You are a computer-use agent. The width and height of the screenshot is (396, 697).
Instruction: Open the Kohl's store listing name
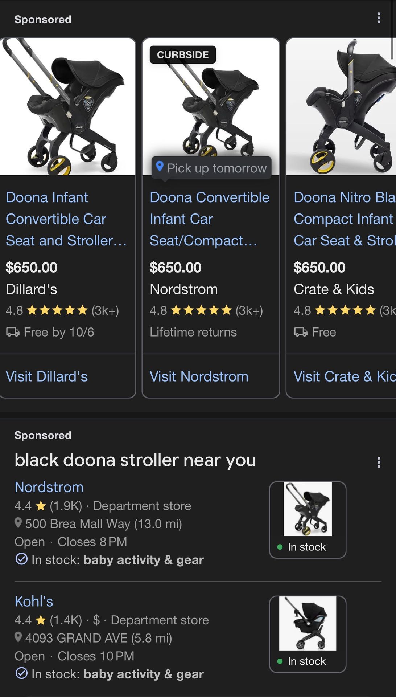click(x=34, y=602)
